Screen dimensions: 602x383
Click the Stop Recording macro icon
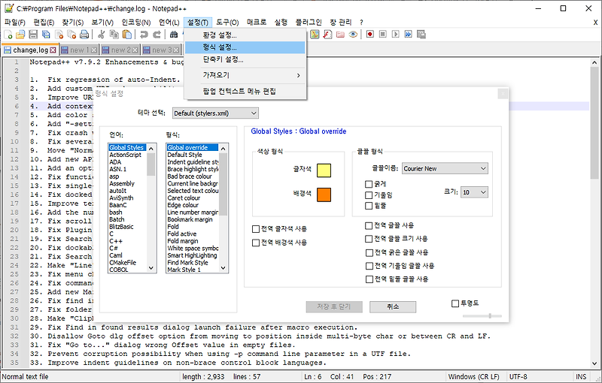point(383,35)
